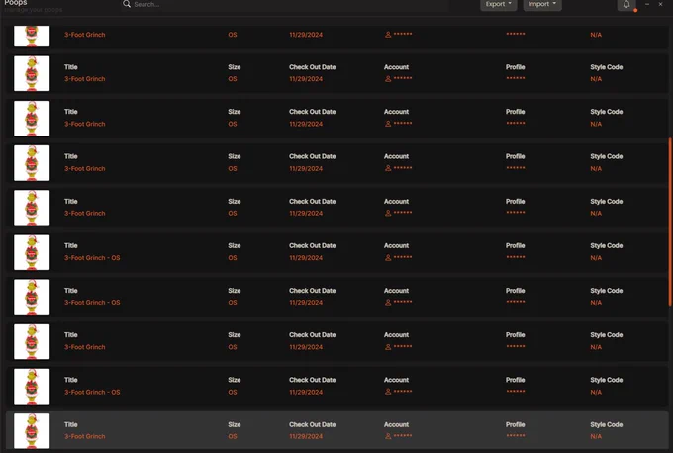Screen dimensions: 673x453
Task: Select last row titled 3-Foot Grinch - OS
Action: coord(336,386)
